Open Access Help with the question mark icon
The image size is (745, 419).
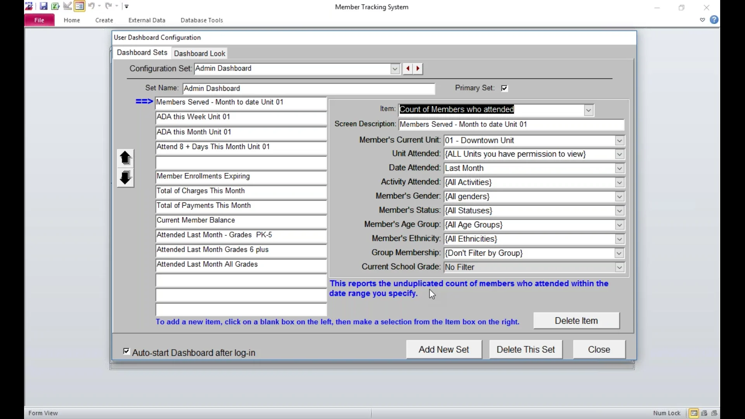click(x=714, y=20)
